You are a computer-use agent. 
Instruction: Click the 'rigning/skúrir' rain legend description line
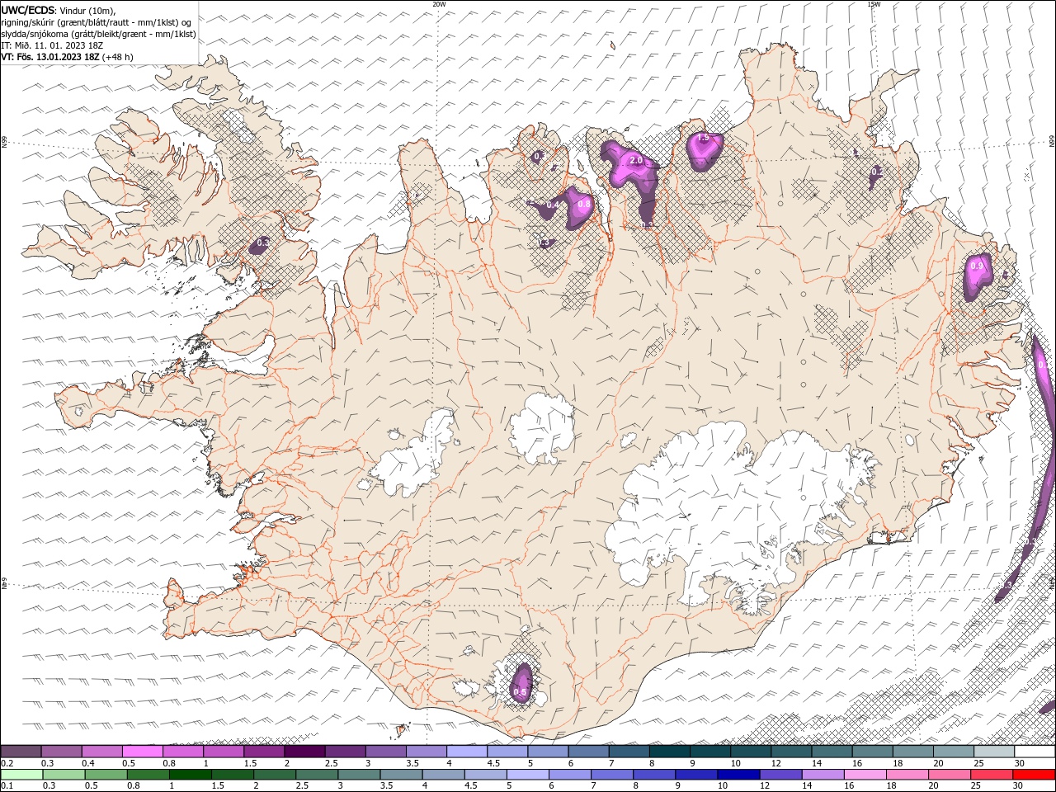(x=97, y=22)
